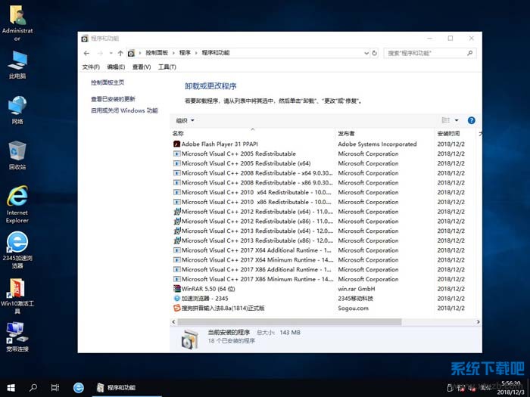Expand the 组织 dropdown
Screen dimensions: 530x397
pos(185,120)
